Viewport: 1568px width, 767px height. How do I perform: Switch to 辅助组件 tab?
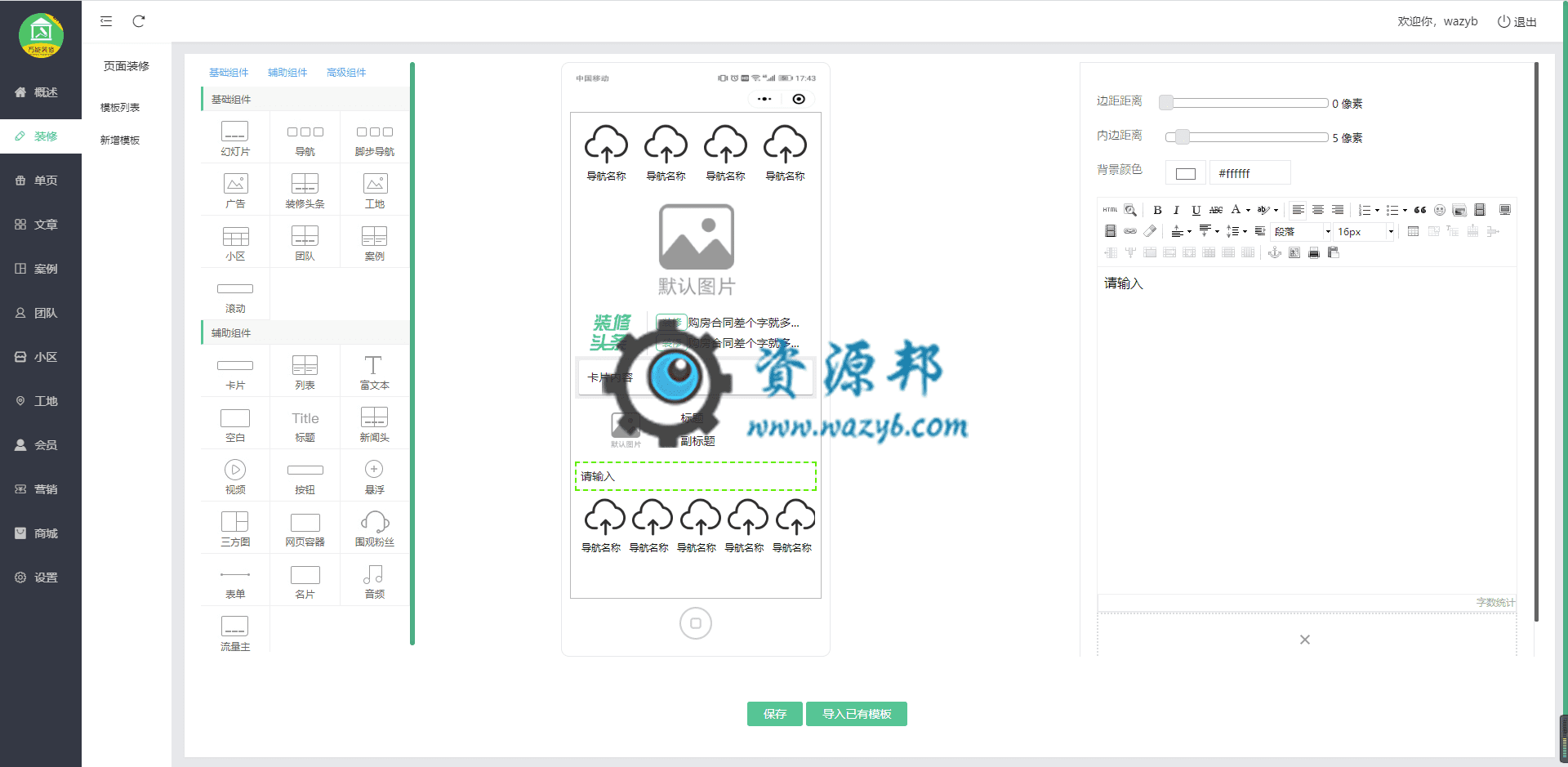(x=287, y=73)
